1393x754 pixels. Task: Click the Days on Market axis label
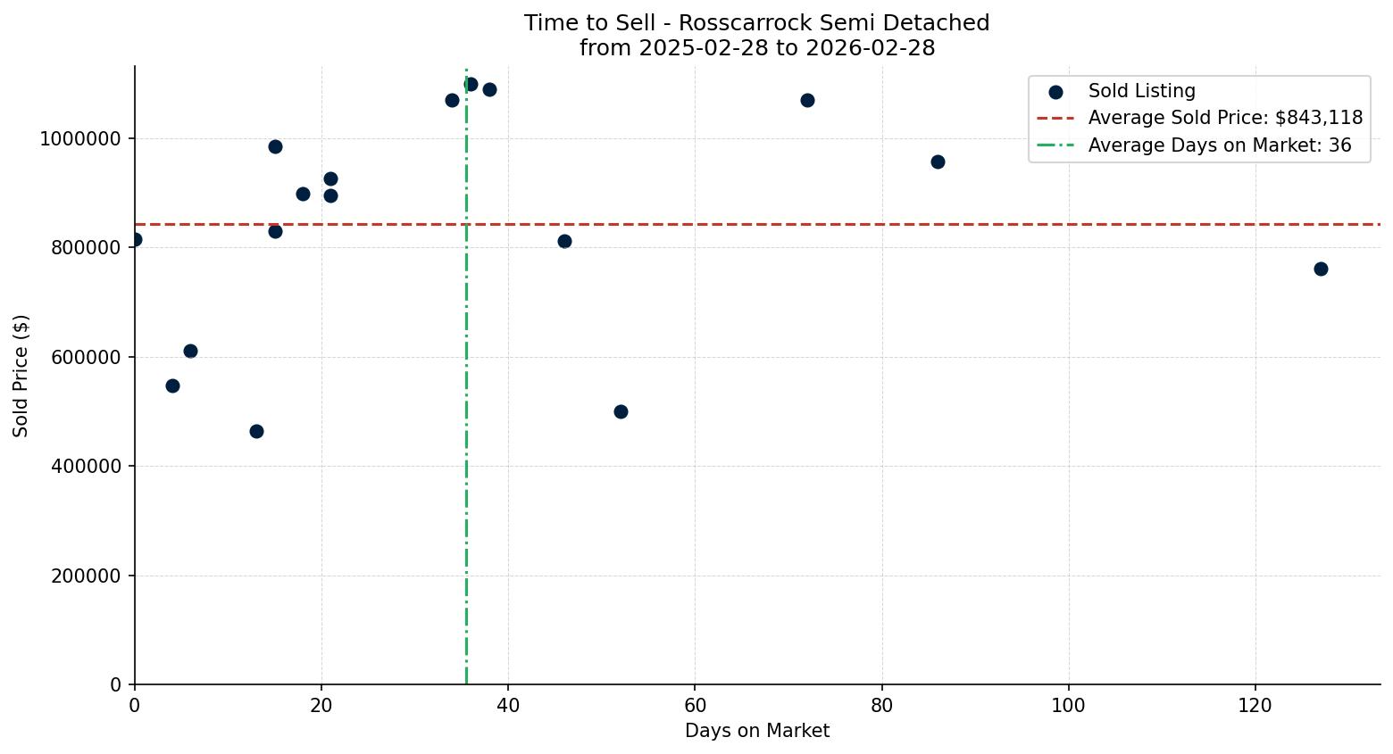point(756,731)
